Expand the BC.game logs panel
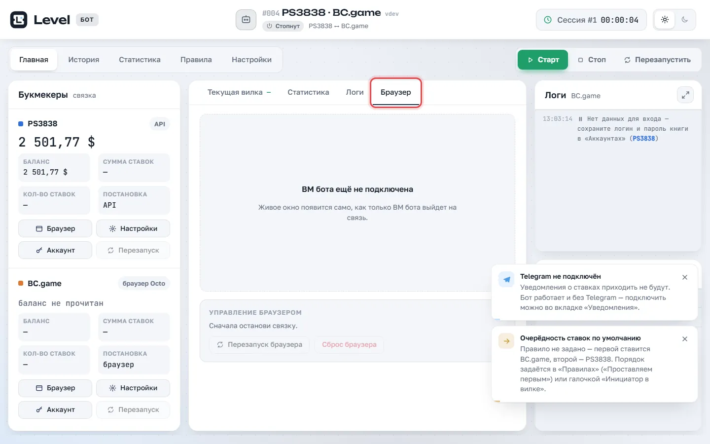Image resolution: width=710 pixels, height=444 pixels. 685,95
